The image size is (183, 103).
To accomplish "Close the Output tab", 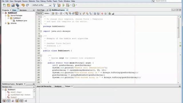I will tap(72, 86).
